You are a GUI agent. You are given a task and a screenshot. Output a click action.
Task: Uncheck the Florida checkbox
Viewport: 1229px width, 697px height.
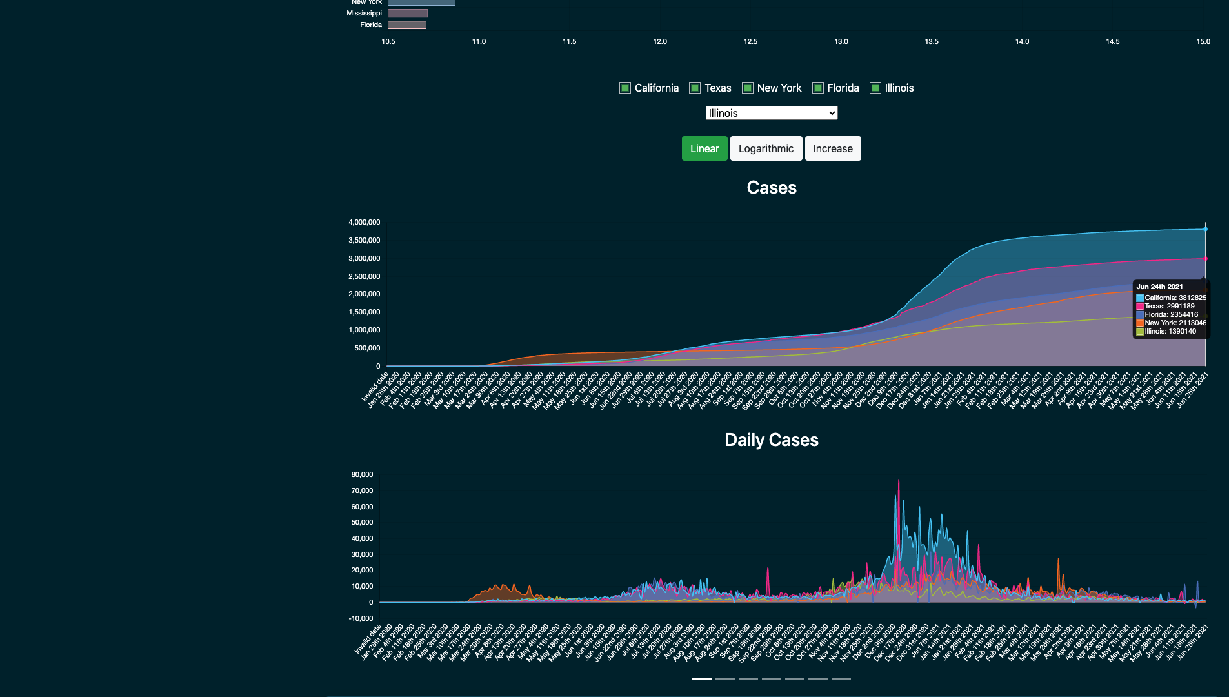tap(818, 88)
